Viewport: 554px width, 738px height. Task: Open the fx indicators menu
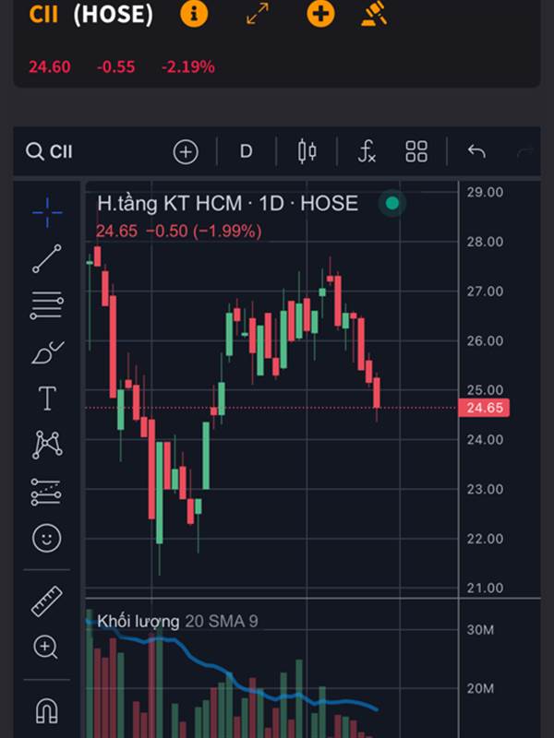pos(367,151)
